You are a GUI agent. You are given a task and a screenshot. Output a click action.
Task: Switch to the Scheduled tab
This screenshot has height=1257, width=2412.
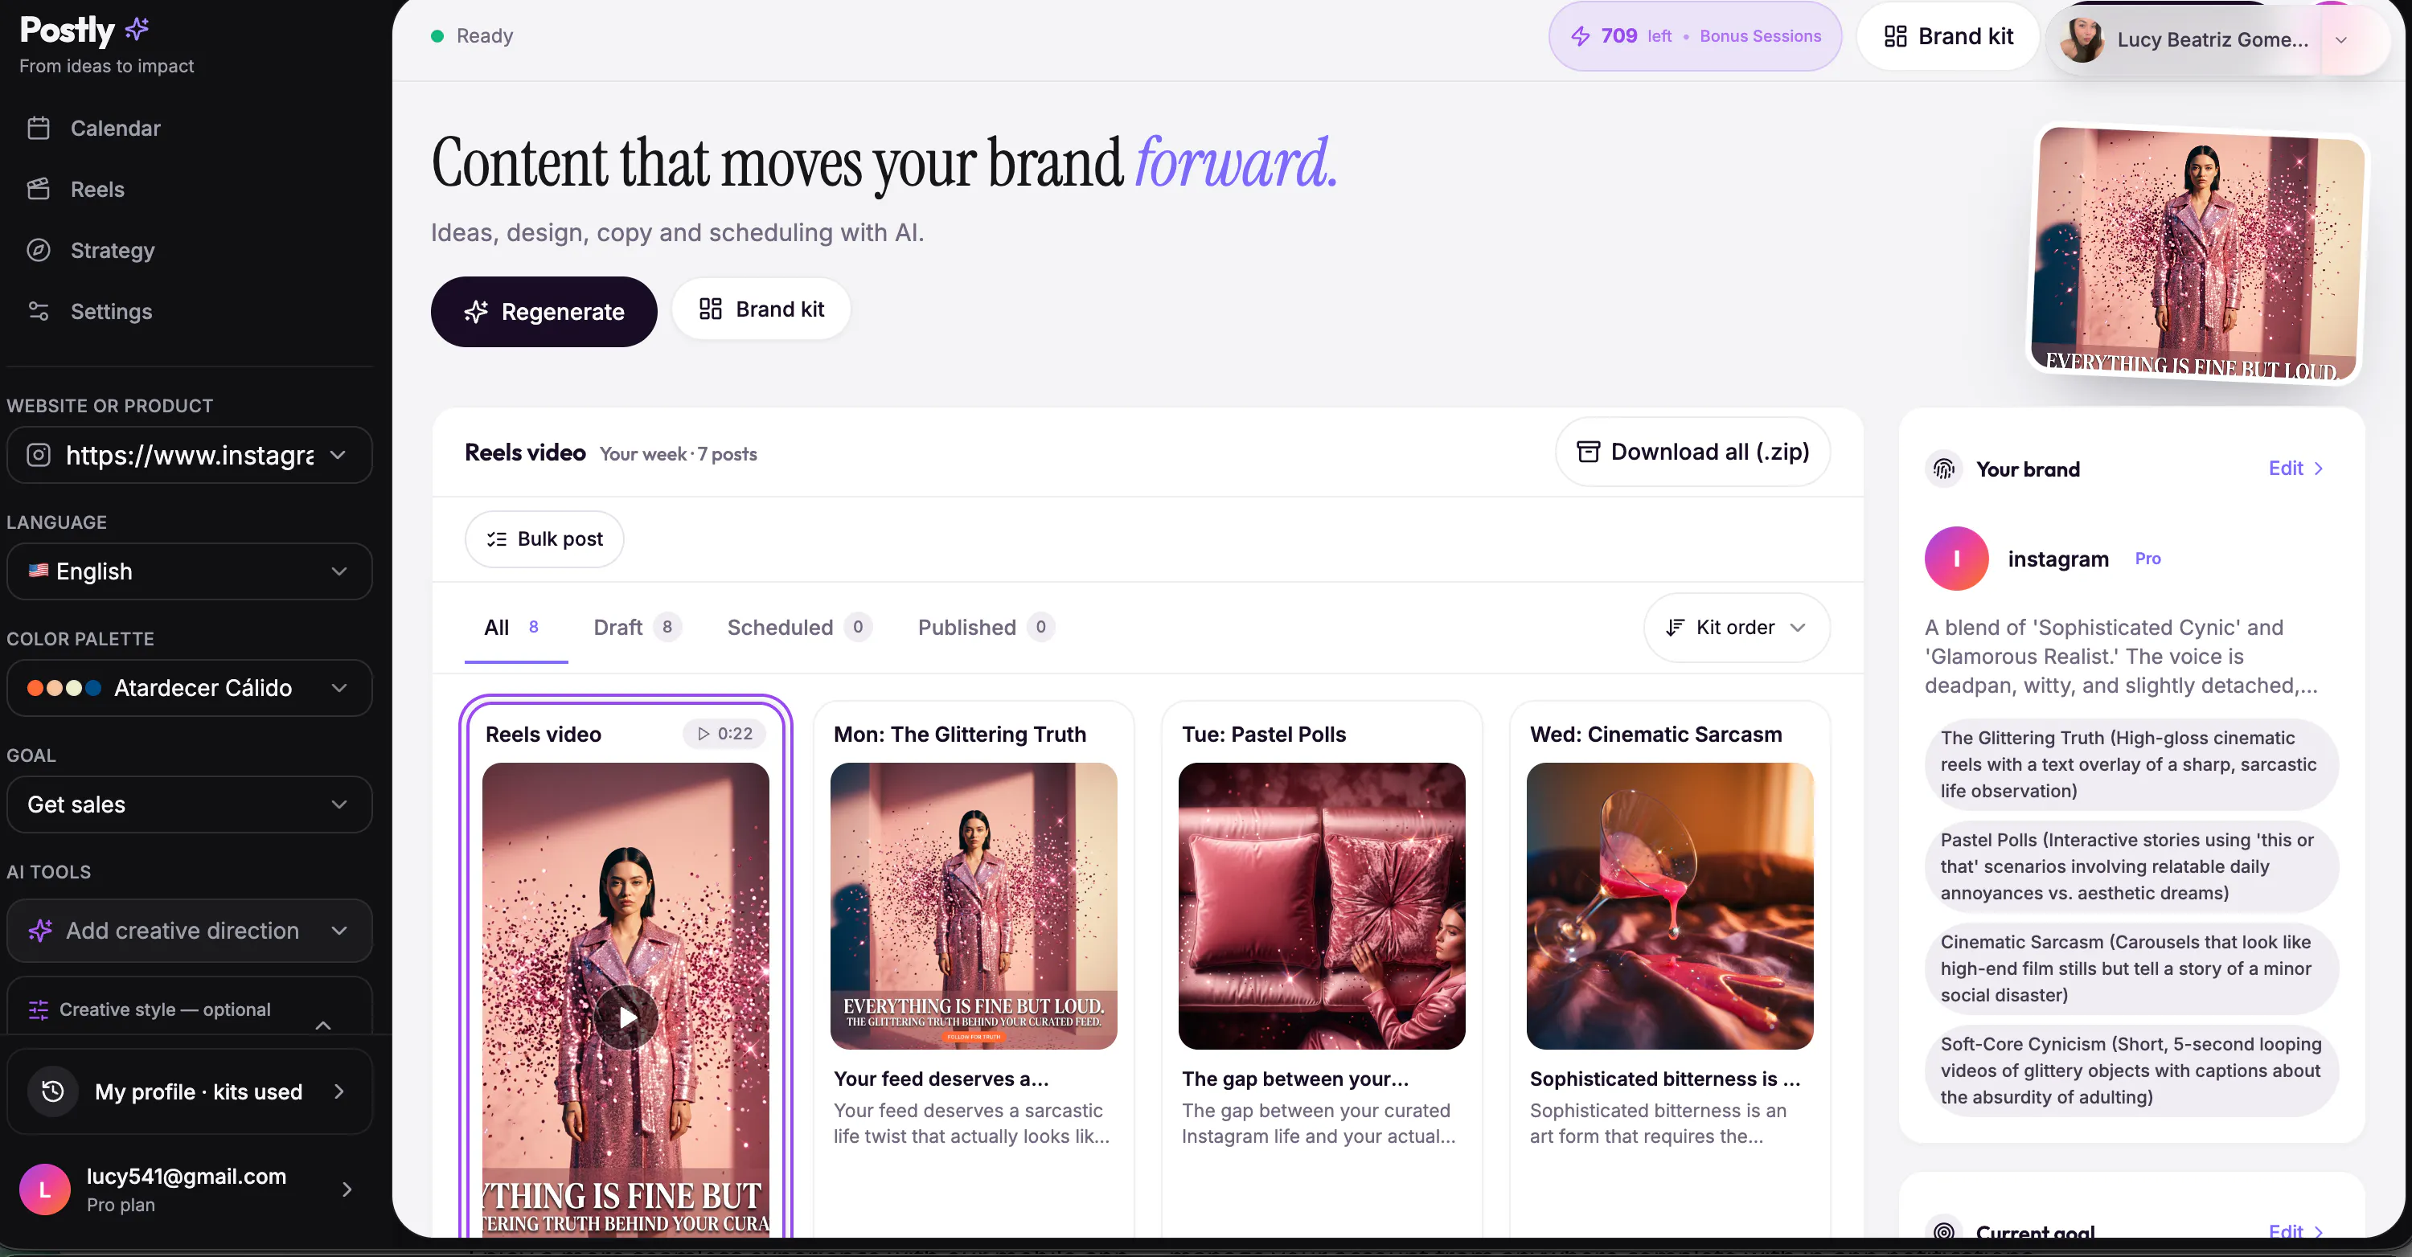point(798,627)
